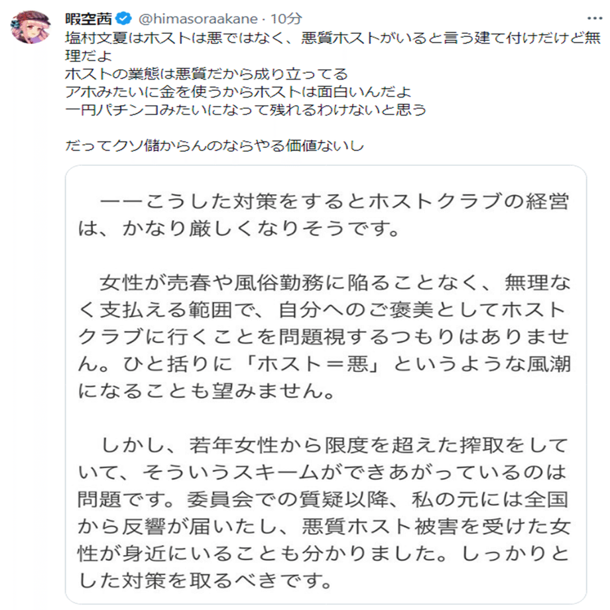Click the 10分 timestamp of the tweet

[286, 19]
